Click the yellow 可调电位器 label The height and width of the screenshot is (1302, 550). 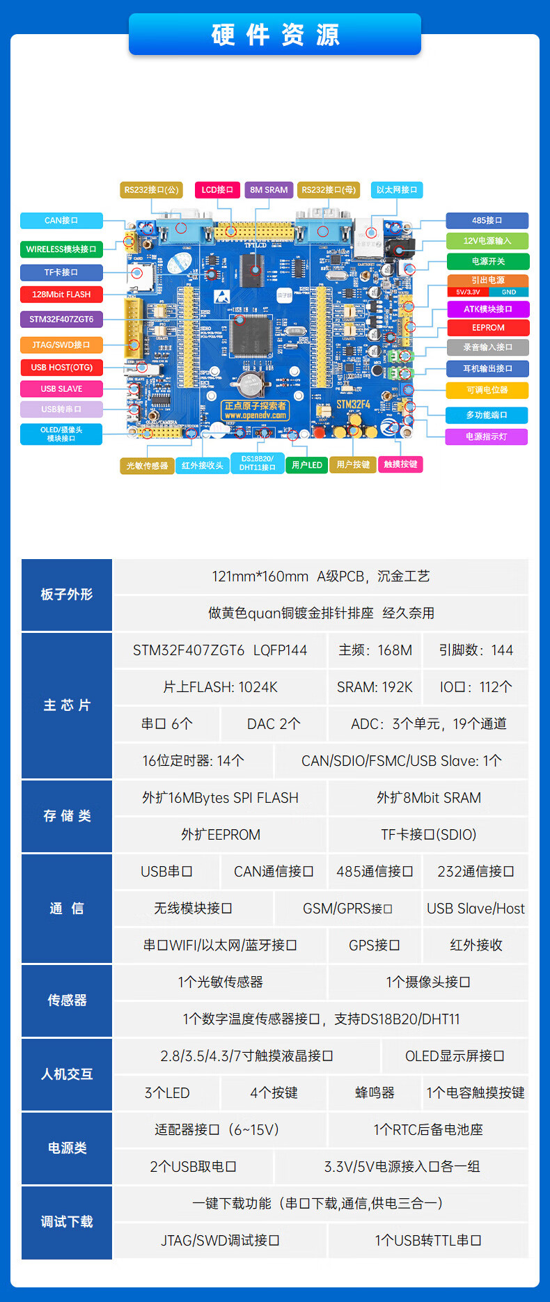click(x=487, y=391)
